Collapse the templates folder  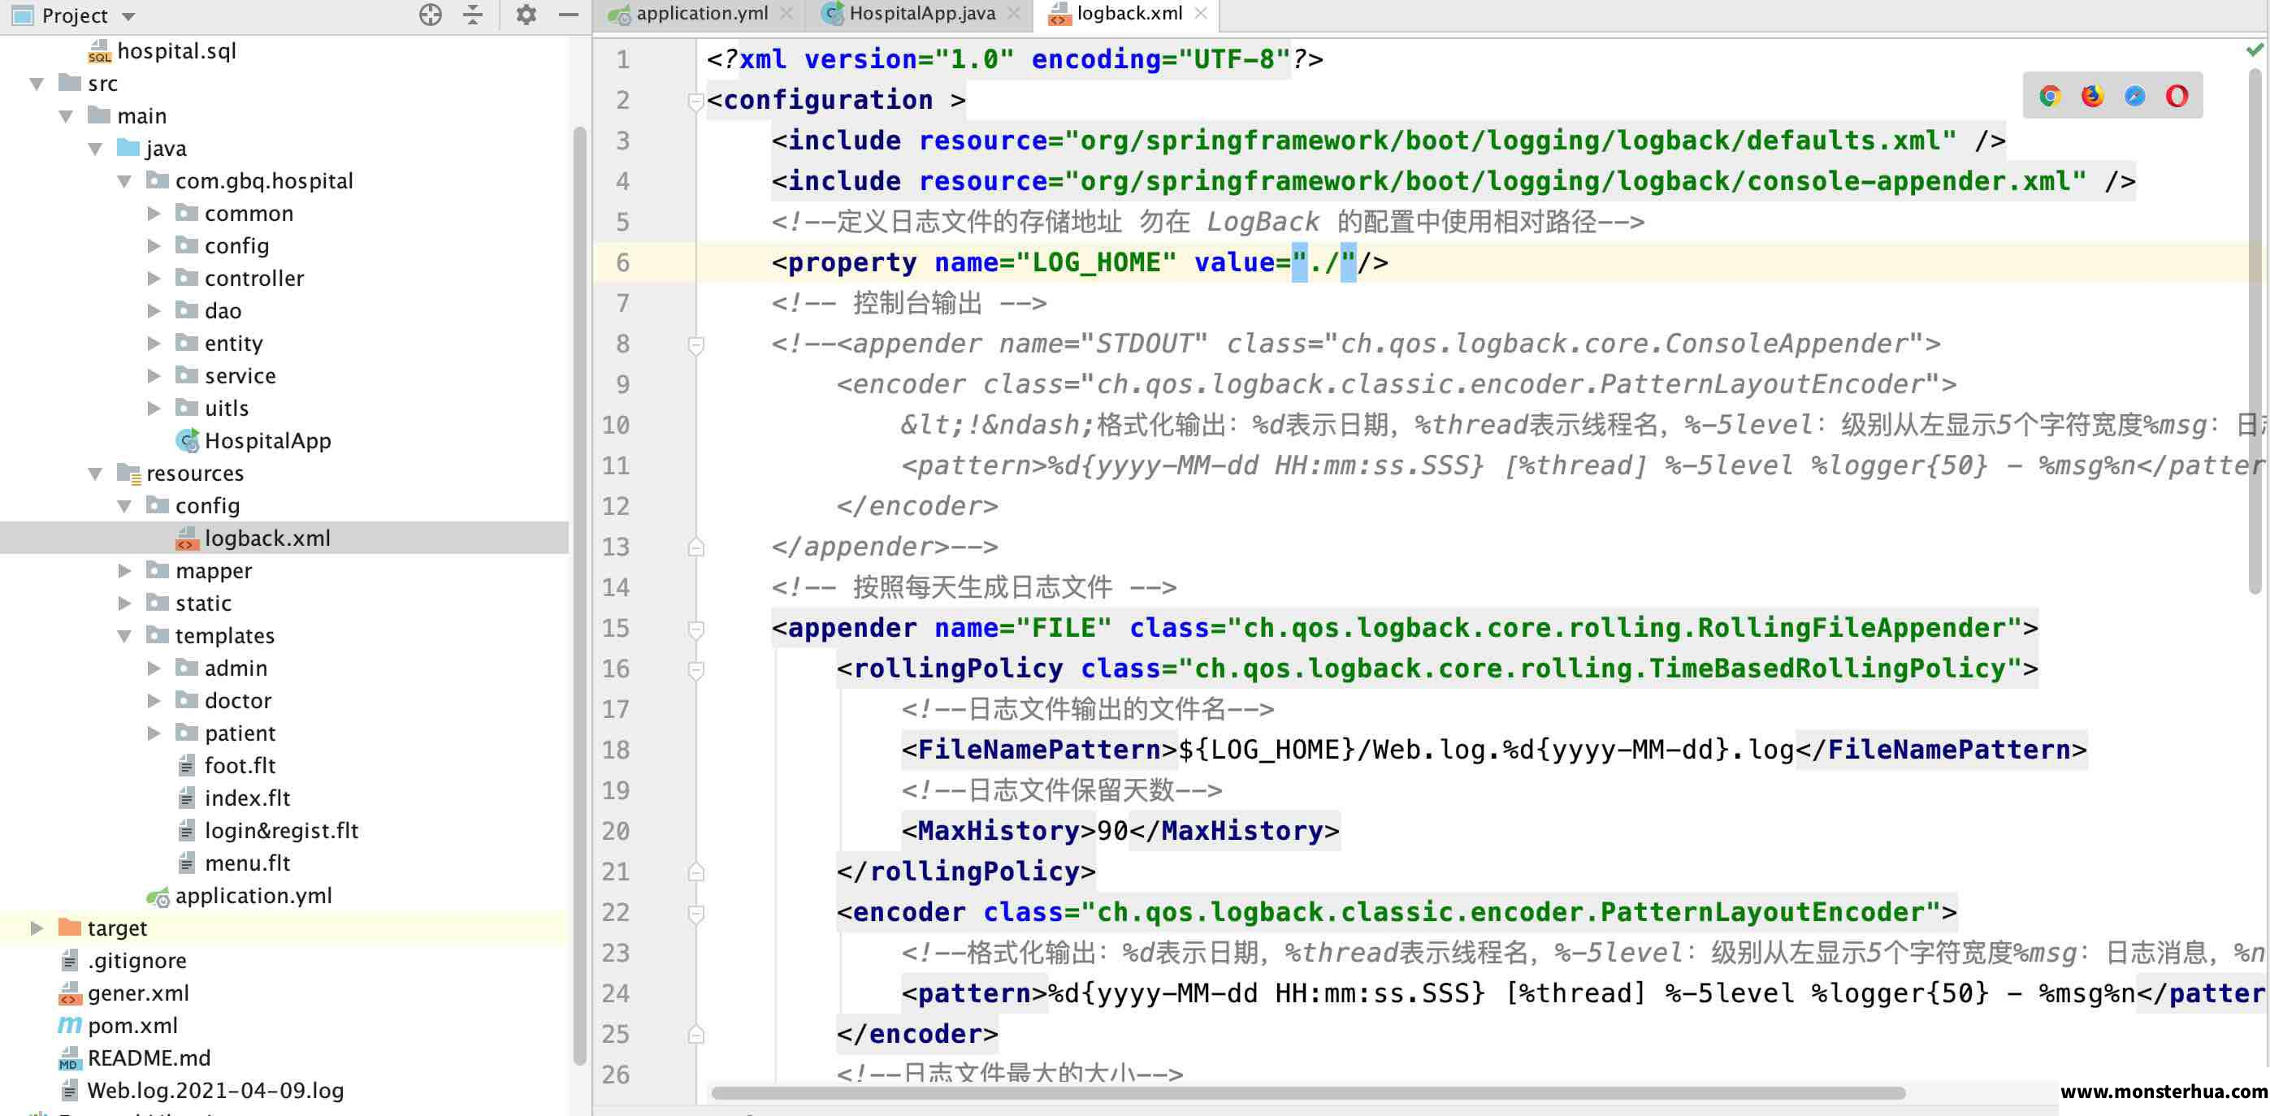pyautogui.click(x=124, y=636)
